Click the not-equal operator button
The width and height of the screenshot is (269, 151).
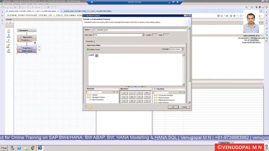click(x=132, y=101)
